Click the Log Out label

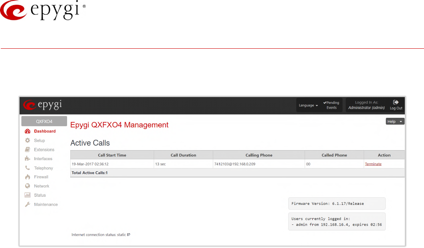pyautogui.click(x=396, y=108)
